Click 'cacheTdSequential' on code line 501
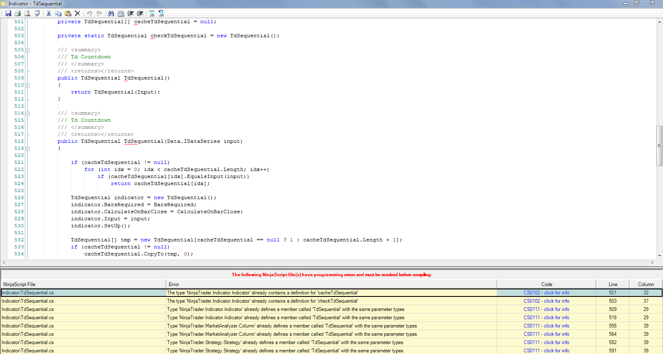The image size is (663, 354). pos(162,22)
